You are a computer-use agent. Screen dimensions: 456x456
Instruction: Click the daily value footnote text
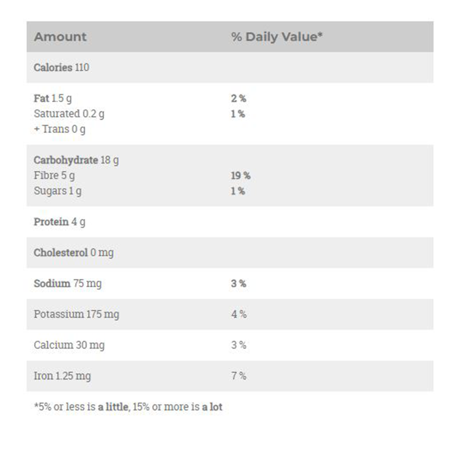coord(128,407)
